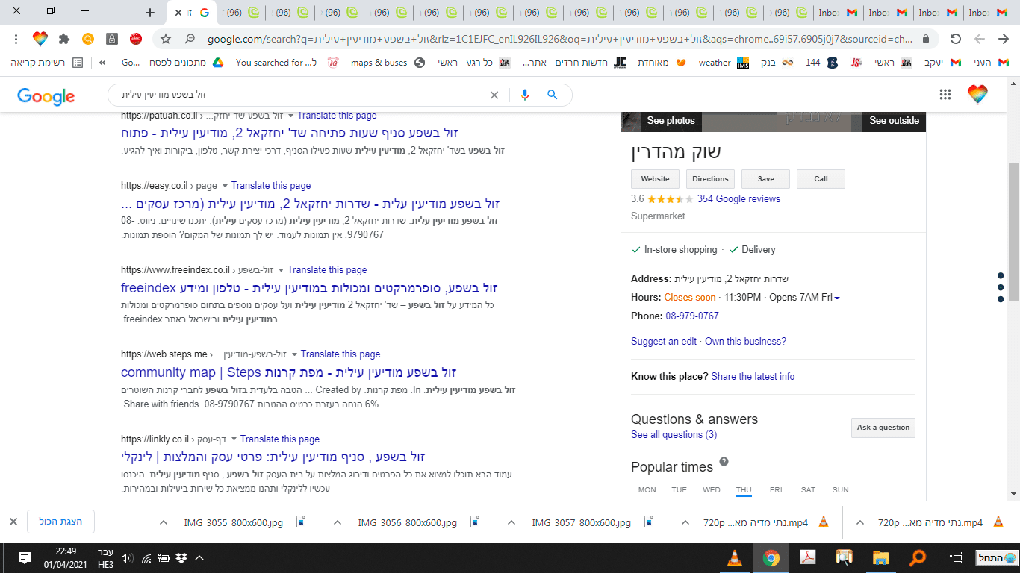Open a new browser tab
This screenshot has width=1020, height=573.
150,13
